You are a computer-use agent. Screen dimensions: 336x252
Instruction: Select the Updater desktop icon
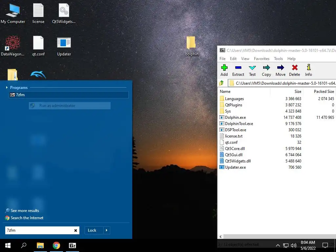tap(64, 46)
